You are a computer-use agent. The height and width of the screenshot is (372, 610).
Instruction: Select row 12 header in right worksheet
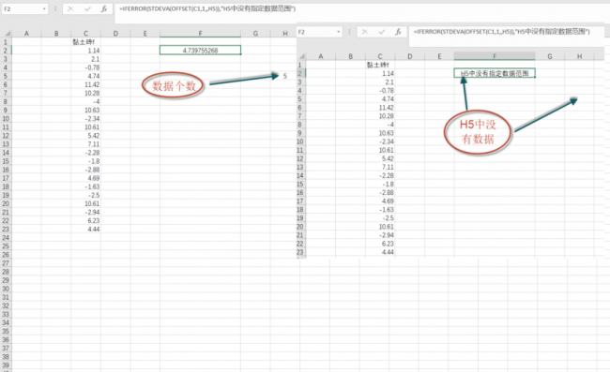[300, 158]
